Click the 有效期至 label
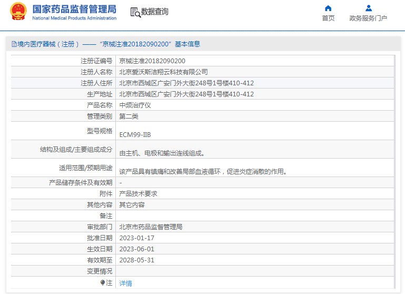 (x=100, y=260)
